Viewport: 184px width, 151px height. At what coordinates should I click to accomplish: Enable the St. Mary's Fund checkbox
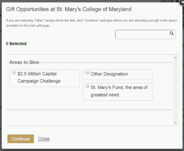coord(88,86)
